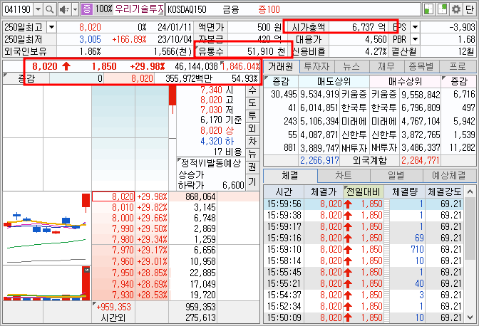Click the order book price 8,000
Image resolution: width=479 pixels, height=326 pixels.
point(113,218)
